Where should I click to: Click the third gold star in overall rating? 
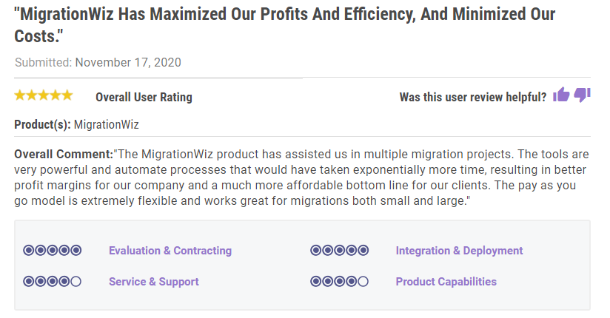point(44,95)
